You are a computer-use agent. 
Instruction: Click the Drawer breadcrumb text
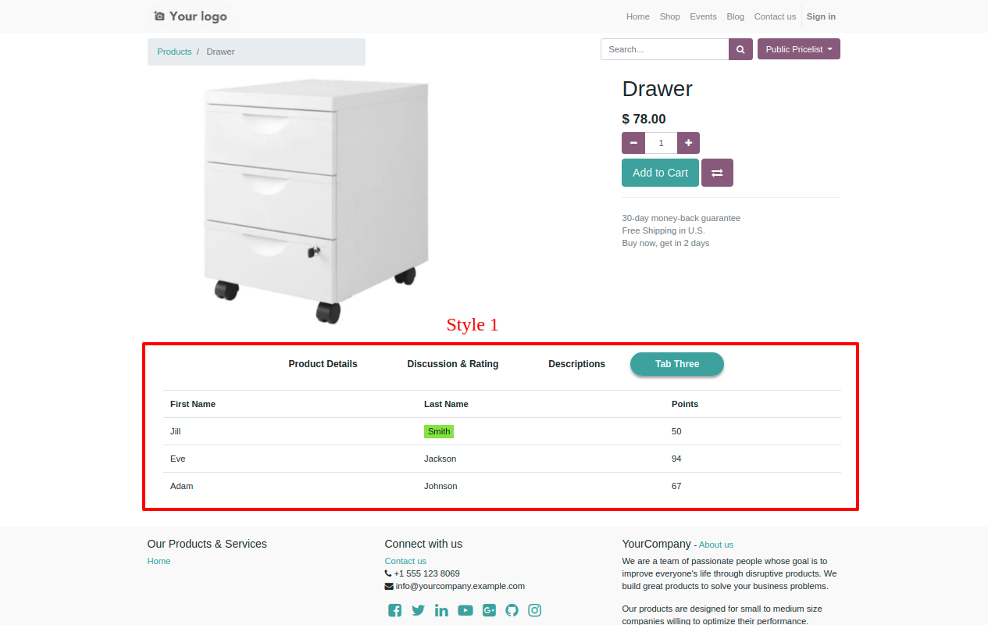pyautogui.click(x=220, y=52)
